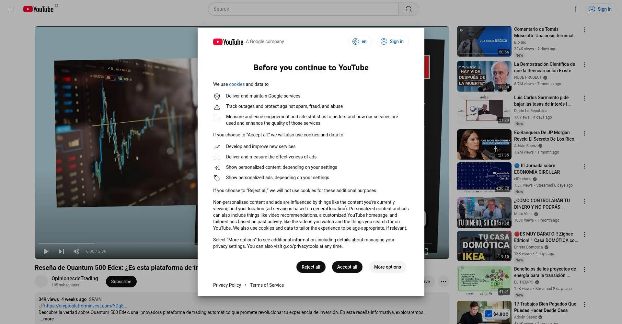The image size is (622, 324).
Task: Open the cryptoplatforminvest.com description link
Action: [86, 306]
